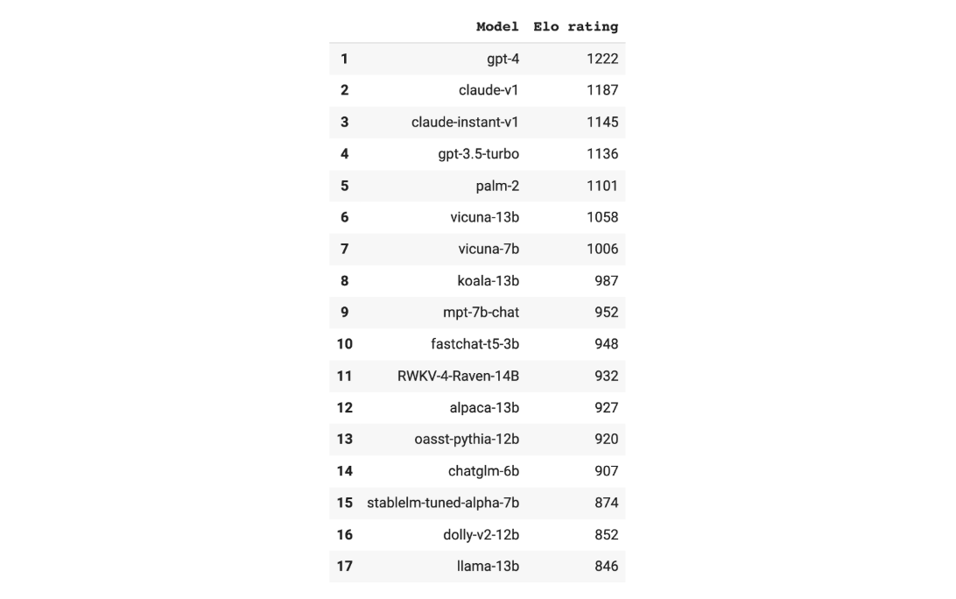The image size is (956, 599).
Task: Select the vicuna-7b table cell
Action: pyautogui.click(x=489, y=249)
